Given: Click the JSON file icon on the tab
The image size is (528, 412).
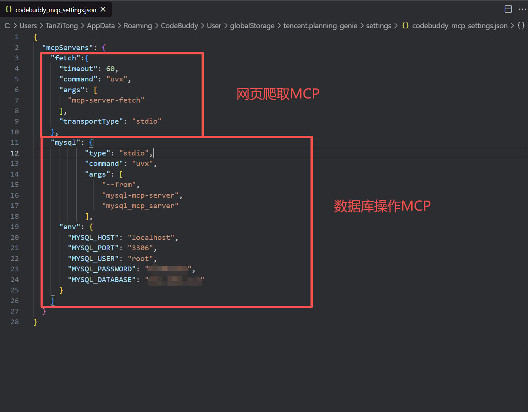Looking at the screenshot, I should coord(9,10).
